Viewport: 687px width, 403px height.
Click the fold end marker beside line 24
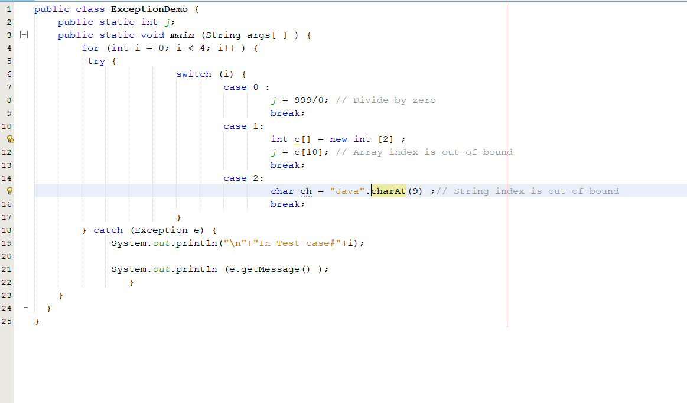(25, 307)
